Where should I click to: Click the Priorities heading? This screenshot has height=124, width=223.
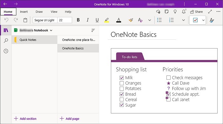coord(173,69)
